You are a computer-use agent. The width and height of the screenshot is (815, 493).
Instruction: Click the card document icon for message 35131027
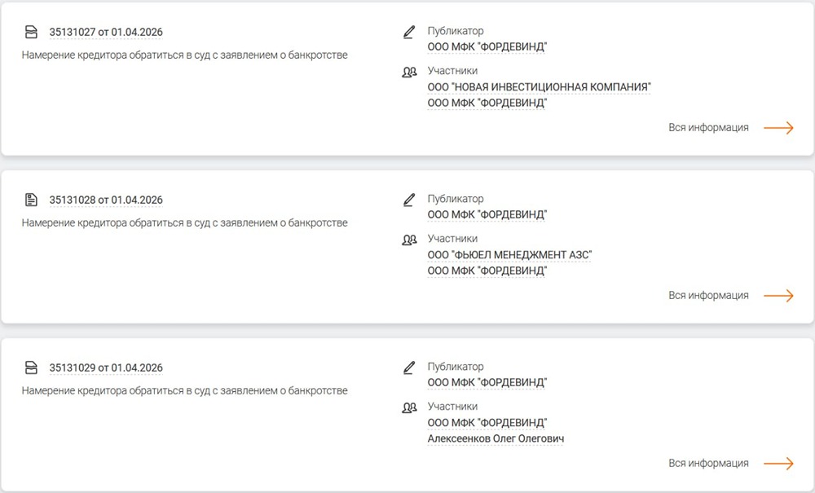coord(32,32)
